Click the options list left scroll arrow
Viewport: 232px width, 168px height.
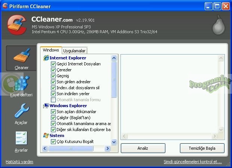click(45, 148)
